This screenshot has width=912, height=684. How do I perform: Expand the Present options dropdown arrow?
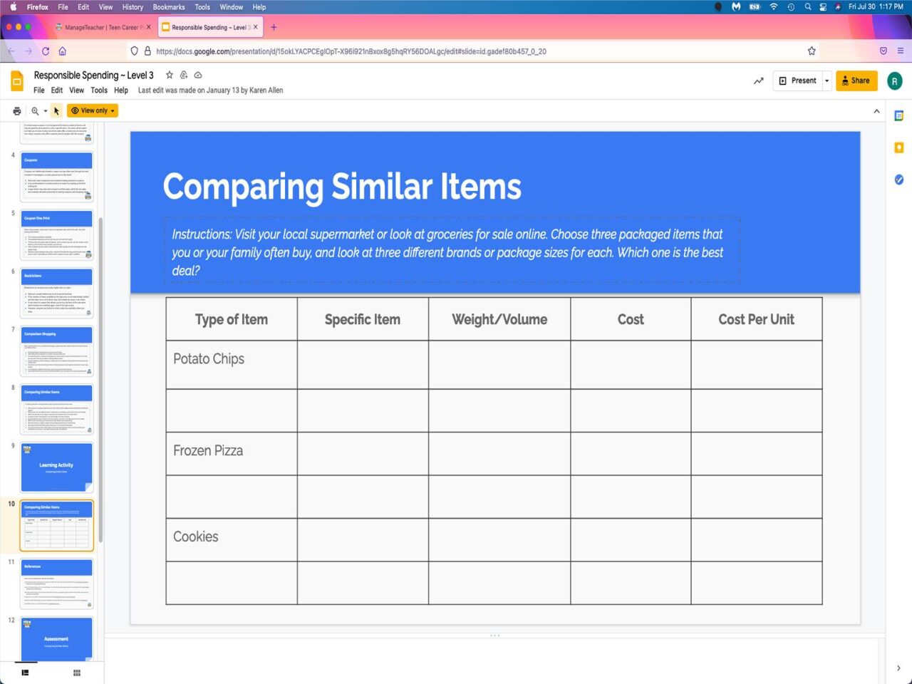point(826,81)
